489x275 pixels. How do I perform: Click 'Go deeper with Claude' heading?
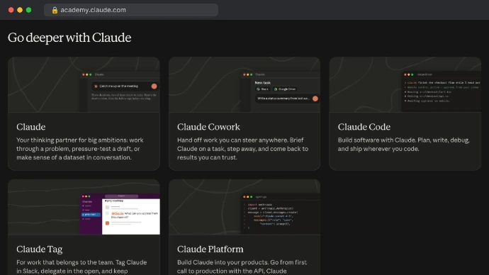(x=69, y=38)
